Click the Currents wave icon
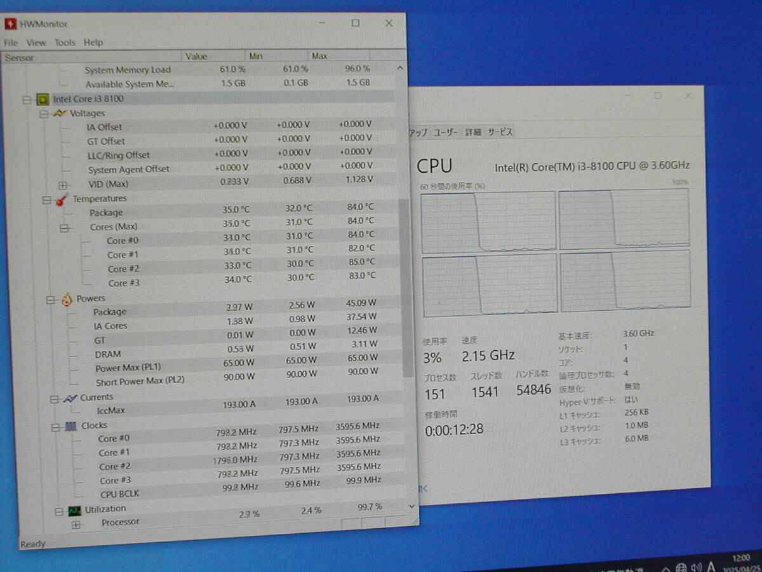762x572 pixels. click(70, 398)
